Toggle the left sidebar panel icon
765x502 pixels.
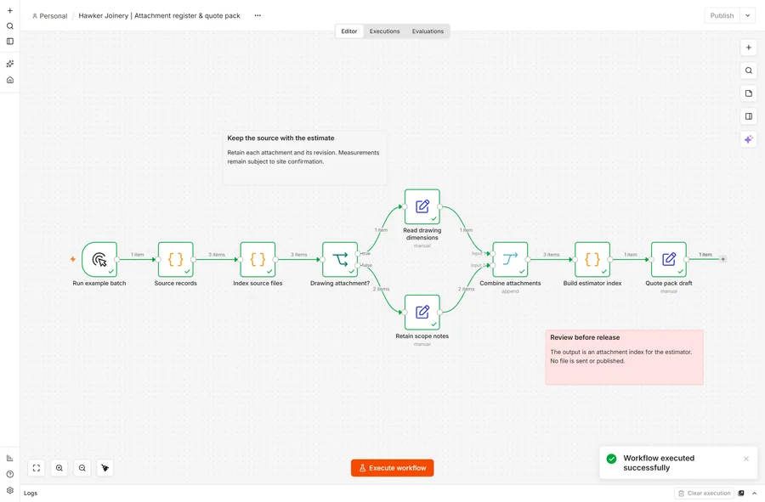[x=9, y=42]
